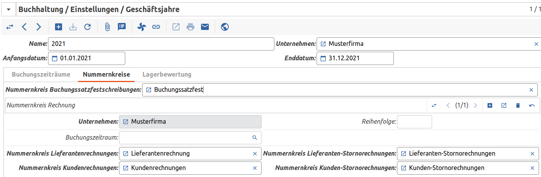Open Musterfirma record from top Unternehmen field

[x=323, y=44]
